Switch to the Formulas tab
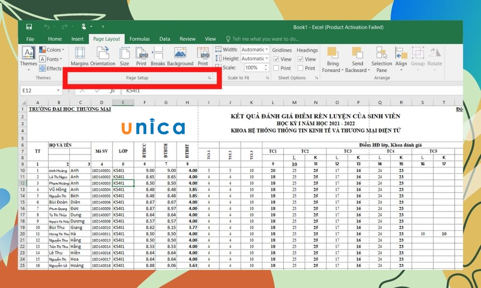This screenshot has width=481, height=288. pyautogui.click(x=139, y=39)
